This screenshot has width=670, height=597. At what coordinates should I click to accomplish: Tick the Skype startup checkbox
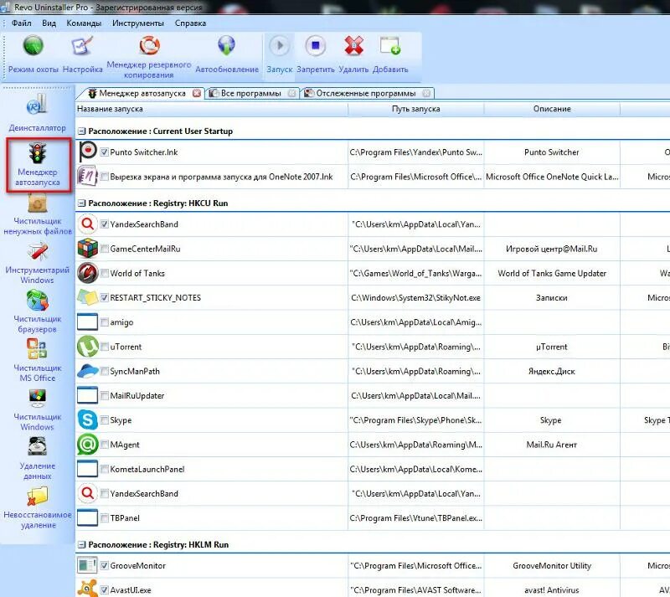[x=104, y=420]
